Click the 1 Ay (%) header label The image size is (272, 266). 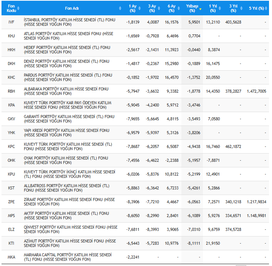point(132,8)
